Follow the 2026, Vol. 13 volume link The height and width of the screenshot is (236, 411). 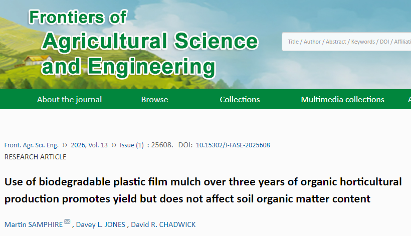pyautogui.click(x=89, y=145)
